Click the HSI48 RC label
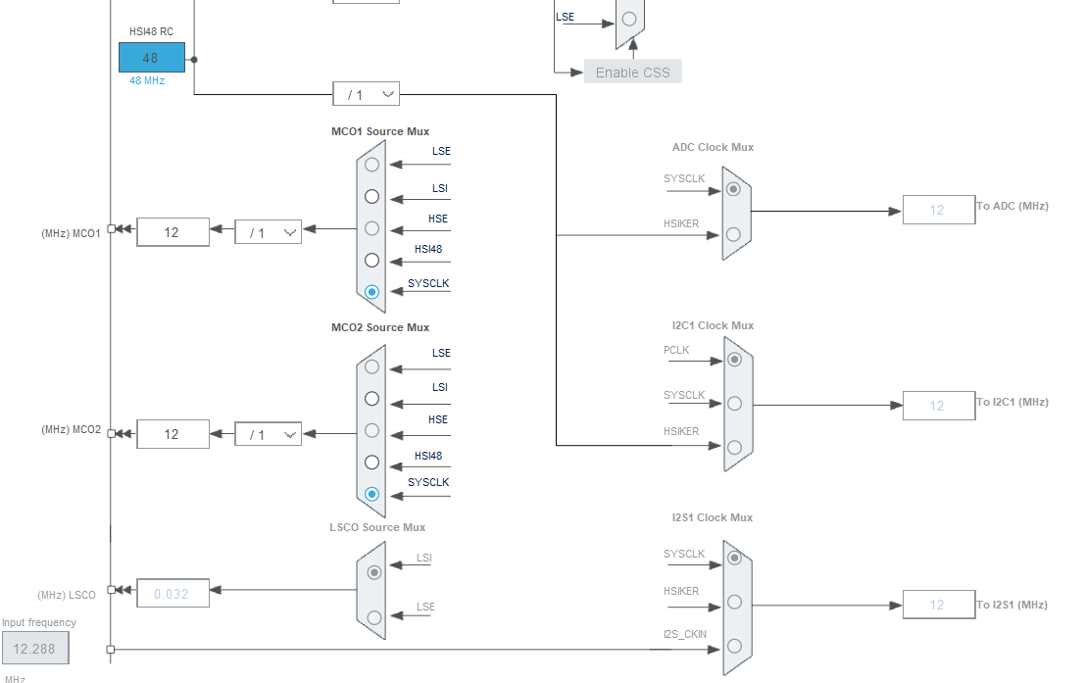1086x683 pixels. 151,32
